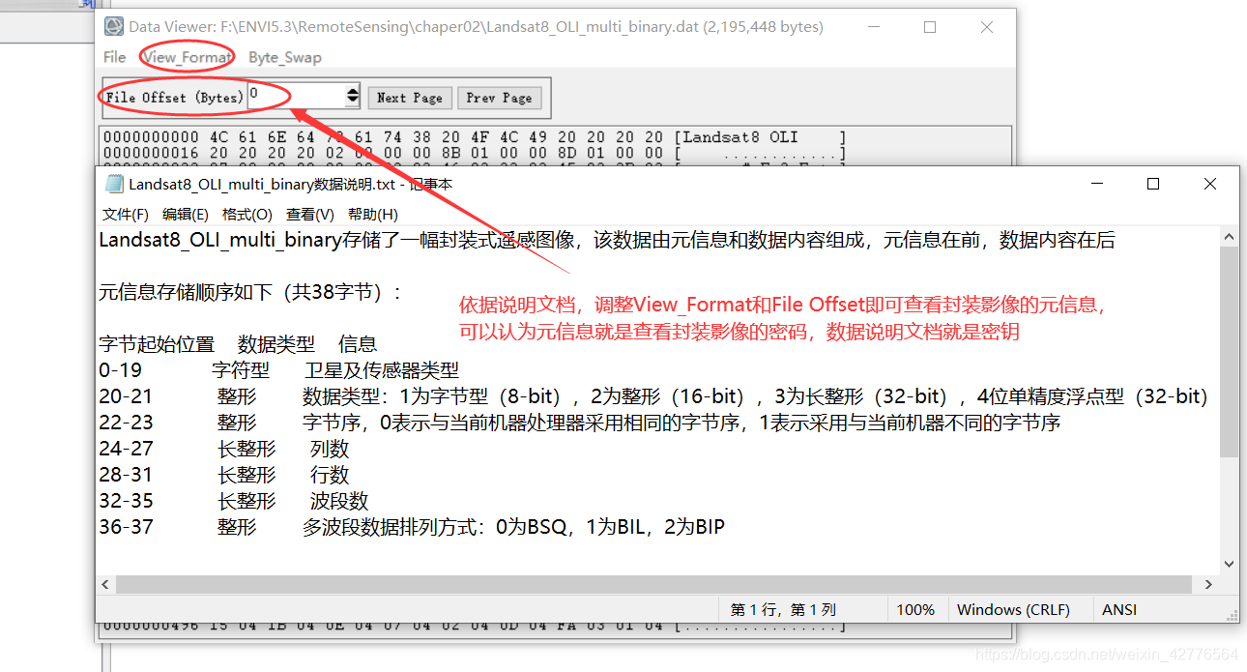This screenshot has width=1247, height=672.
Task: Open the View_Format menu
Action: 187,57
